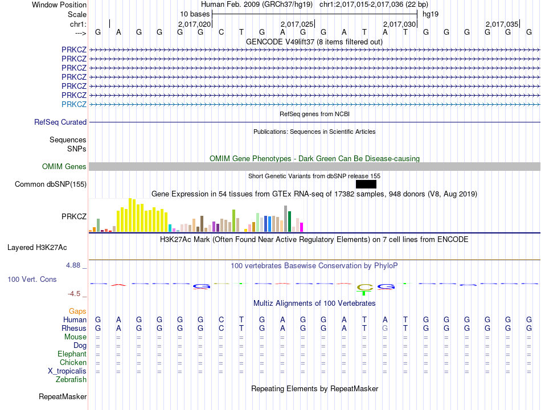Click the large C logo in the PhyloP track
This screenshot has height=410, width=541.
[364, 287]
